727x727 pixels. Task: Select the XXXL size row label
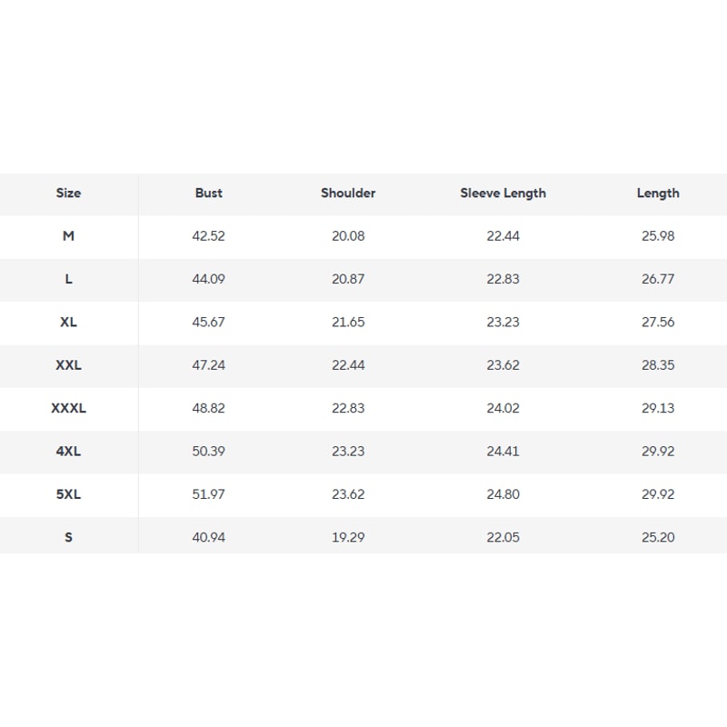coord(68,408)
